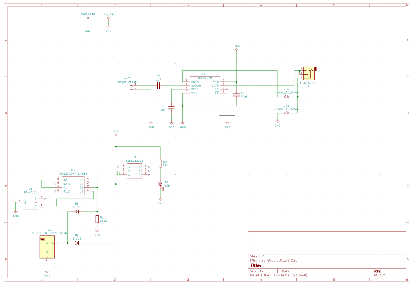This screenshot has height=285, width=413.
Task: Click the 'magnetichead' value label
Action: tap(127, 82)
